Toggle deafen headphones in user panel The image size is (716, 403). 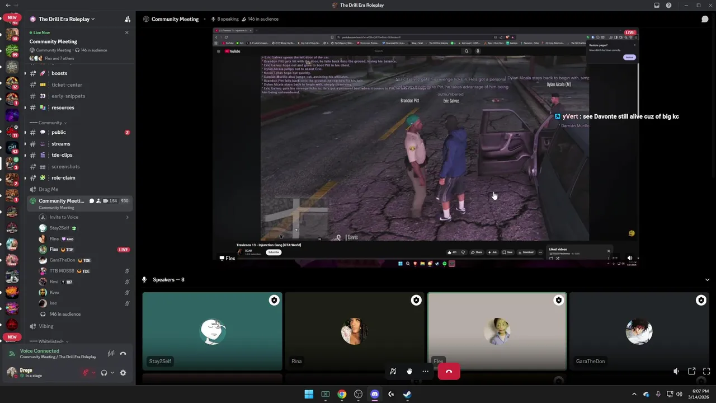point(104,373)
